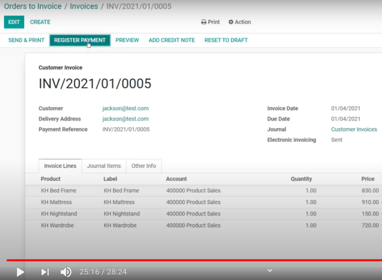Screen dimensions: 382x280
Task: Click the EDIT button
Action: [14, 22]
